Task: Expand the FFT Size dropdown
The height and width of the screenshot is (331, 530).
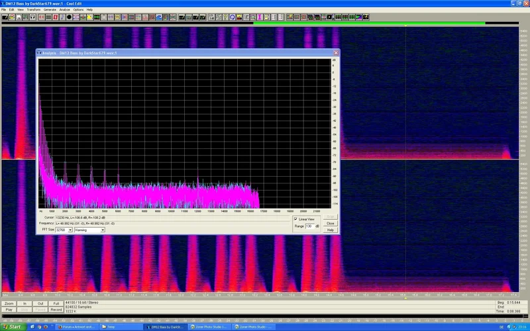Action: click(x=70, y=230)
